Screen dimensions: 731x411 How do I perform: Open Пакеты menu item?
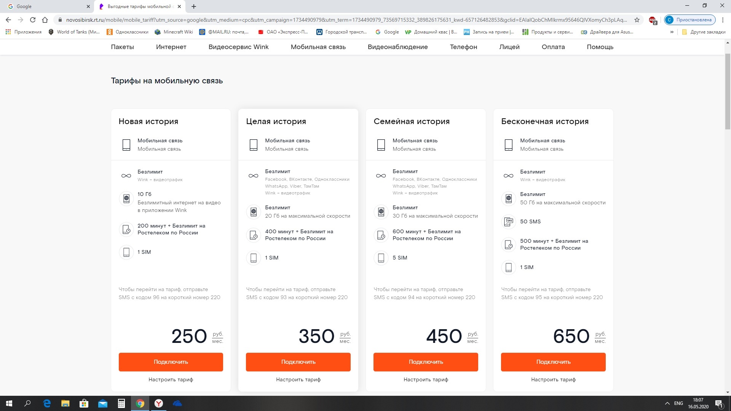(x=123, y=47)
